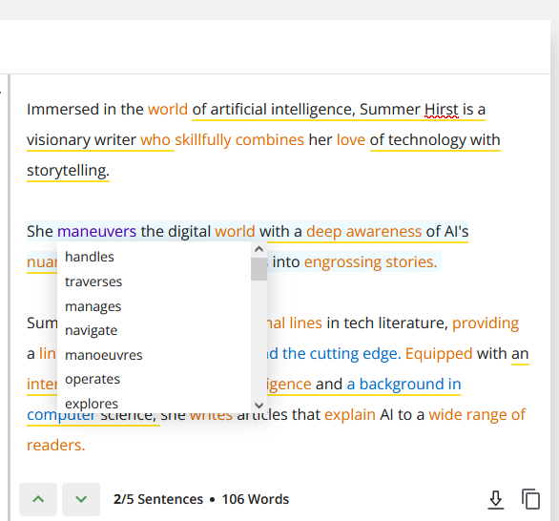Click orange word 'Equipped'

click(x=439, y=354)
